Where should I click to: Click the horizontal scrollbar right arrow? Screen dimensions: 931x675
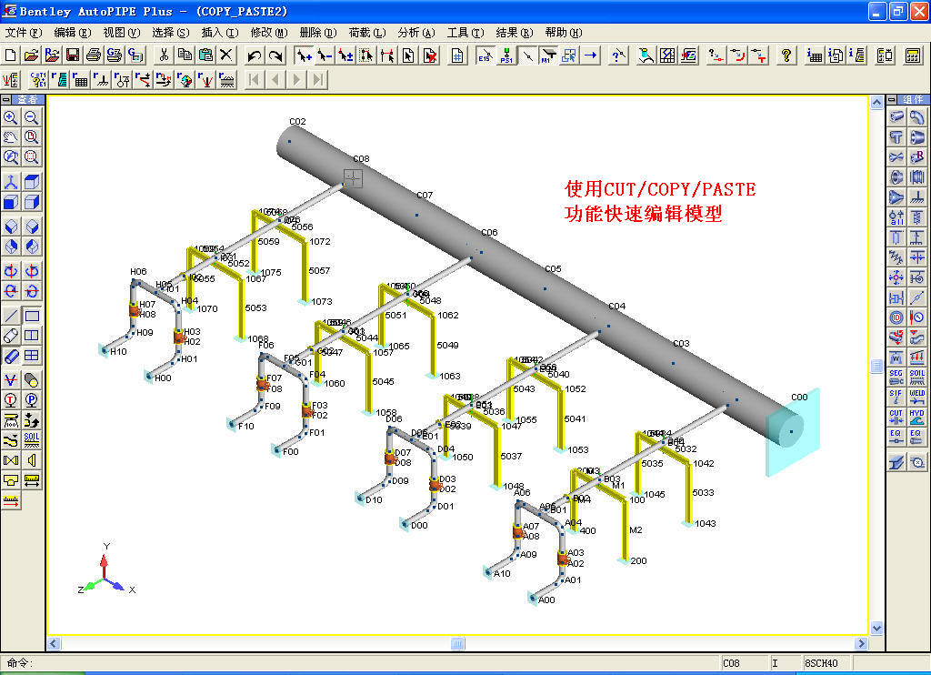(x=862, y=643)
